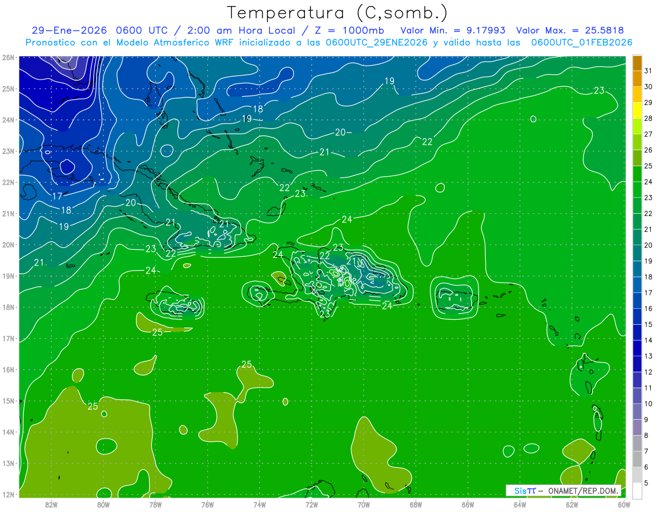Click the 24N latitude axis label

pos(8,120)
